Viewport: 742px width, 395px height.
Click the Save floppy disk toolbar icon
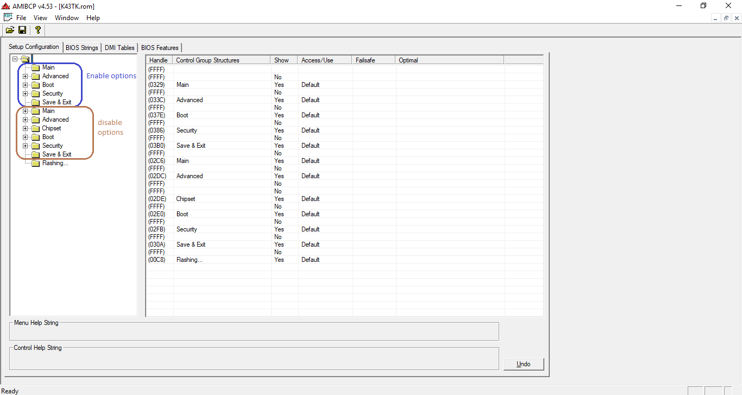[22, 30]
